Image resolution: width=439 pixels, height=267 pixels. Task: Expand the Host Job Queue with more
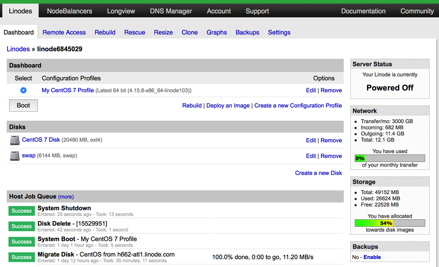click(x=66, y=197)
